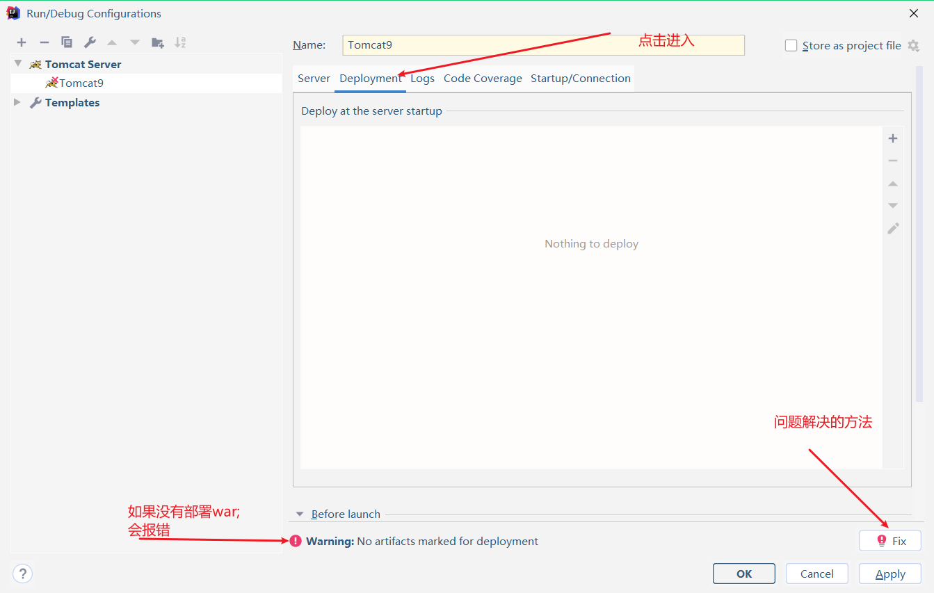Add artifact to deploy with plus icon
The image size is (934, 593).
point(893,138)
